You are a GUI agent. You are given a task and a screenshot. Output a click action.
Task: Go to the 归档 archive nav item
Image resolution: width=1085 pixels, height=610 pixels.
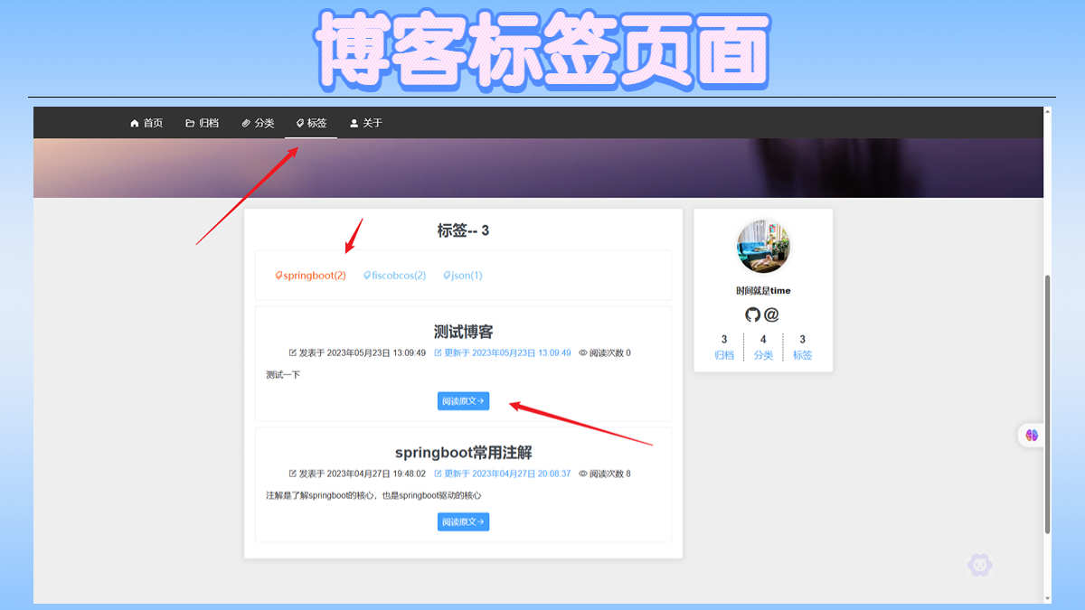[202, 123]
